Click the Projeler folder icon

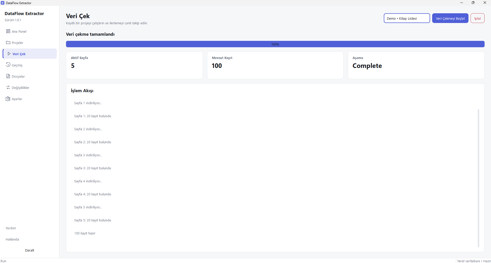(x=8, y=42)
